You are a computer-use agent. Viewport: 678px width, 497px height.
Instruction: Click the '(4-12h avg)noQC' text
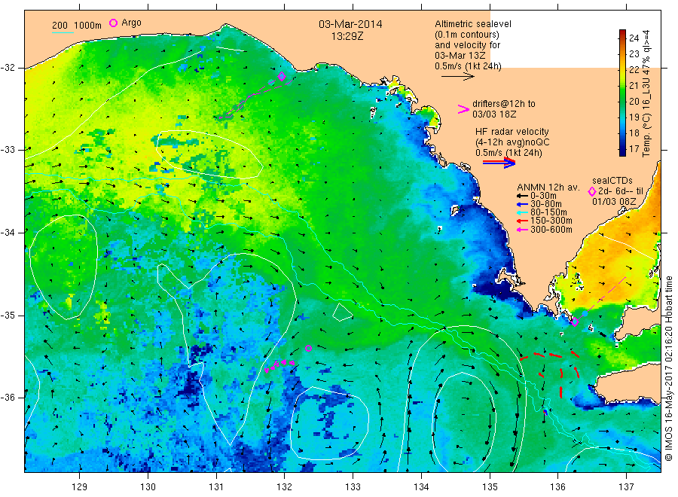click(x=512, y=142)
